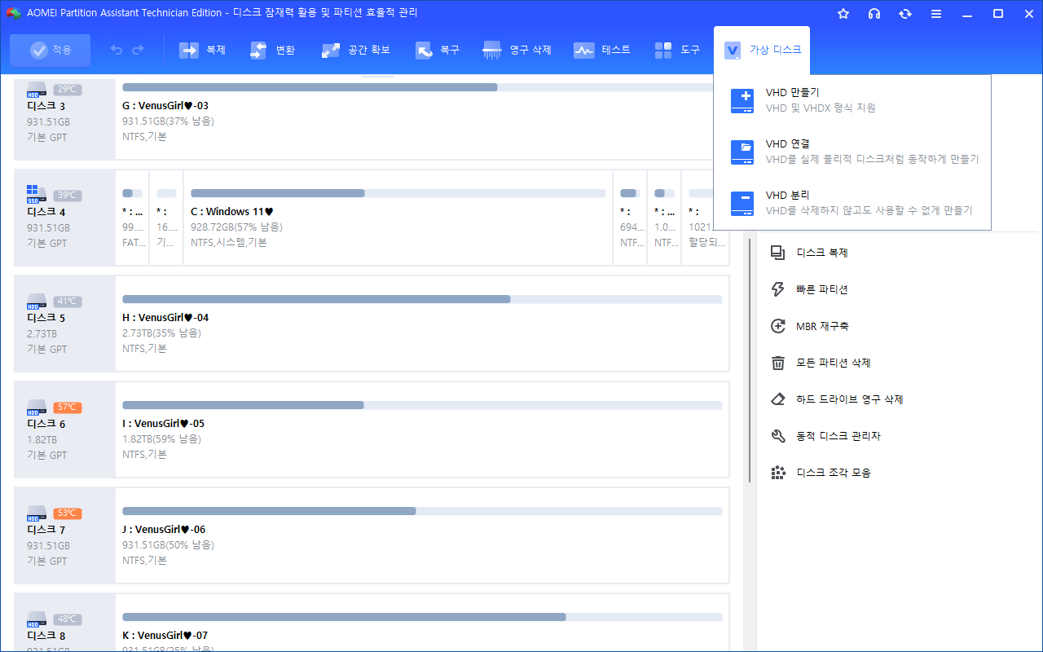Screen dimensions: 1043x652
Task: Click the 39℃ temperature badge on disk 4
Action: (x=68, y=196)
